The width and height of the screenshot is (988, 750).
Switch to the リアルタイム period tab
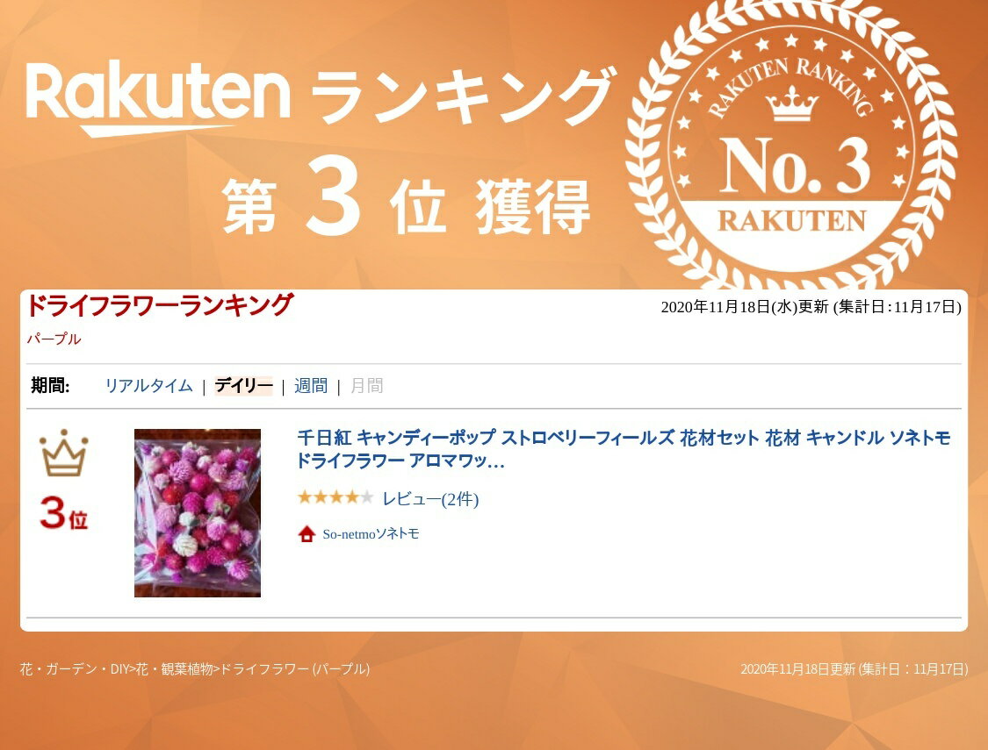[148, 386]
